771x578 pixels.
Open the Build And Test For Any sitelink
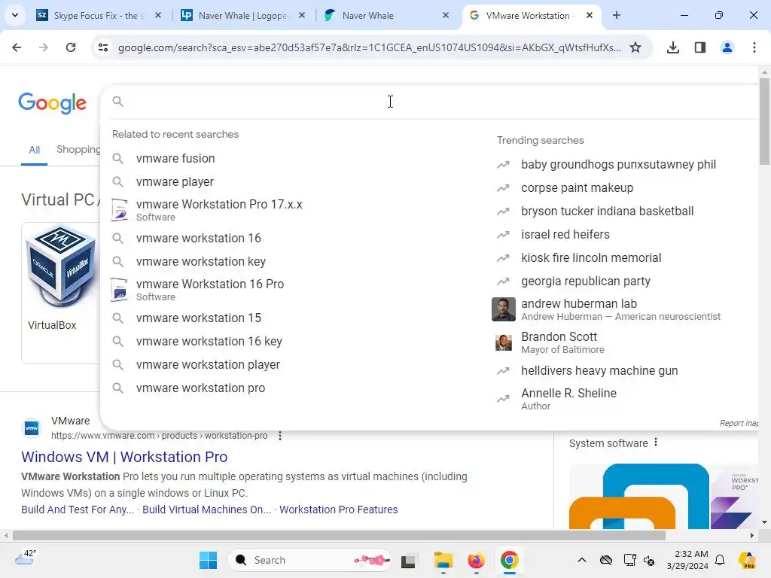click(78, 510)
